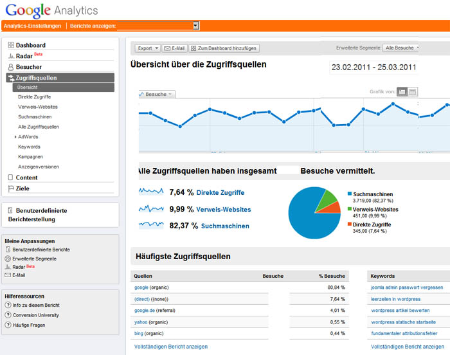Viewport: 450px width, 355px height.
Task: Click the Verweis-Websites sparkline
Action: tap(151, 209)
